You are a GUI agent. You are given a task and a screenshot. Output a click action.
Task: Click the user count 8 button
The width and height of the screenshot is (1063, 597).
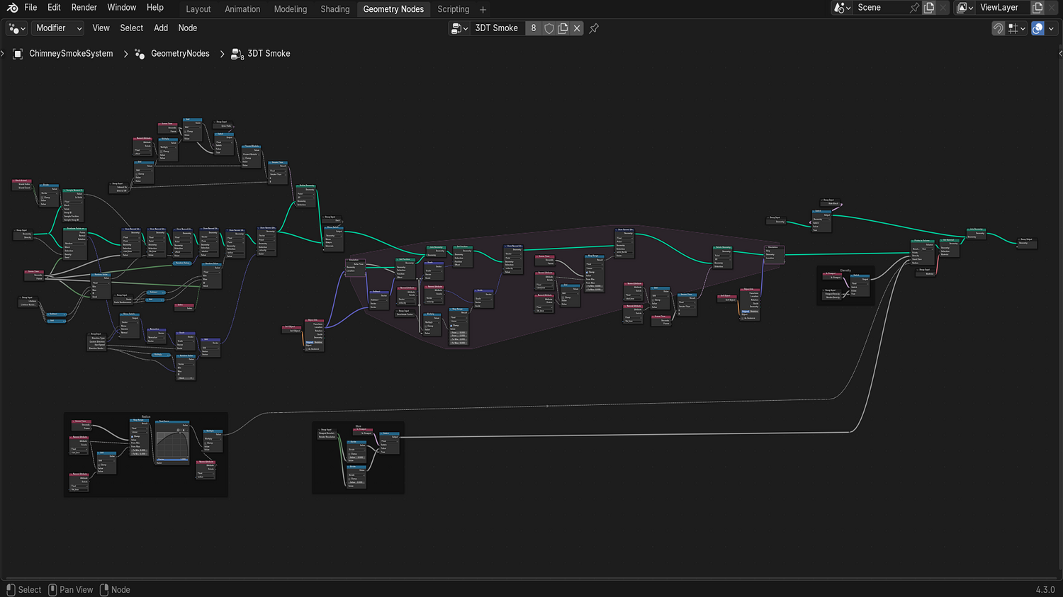[534, 28]
